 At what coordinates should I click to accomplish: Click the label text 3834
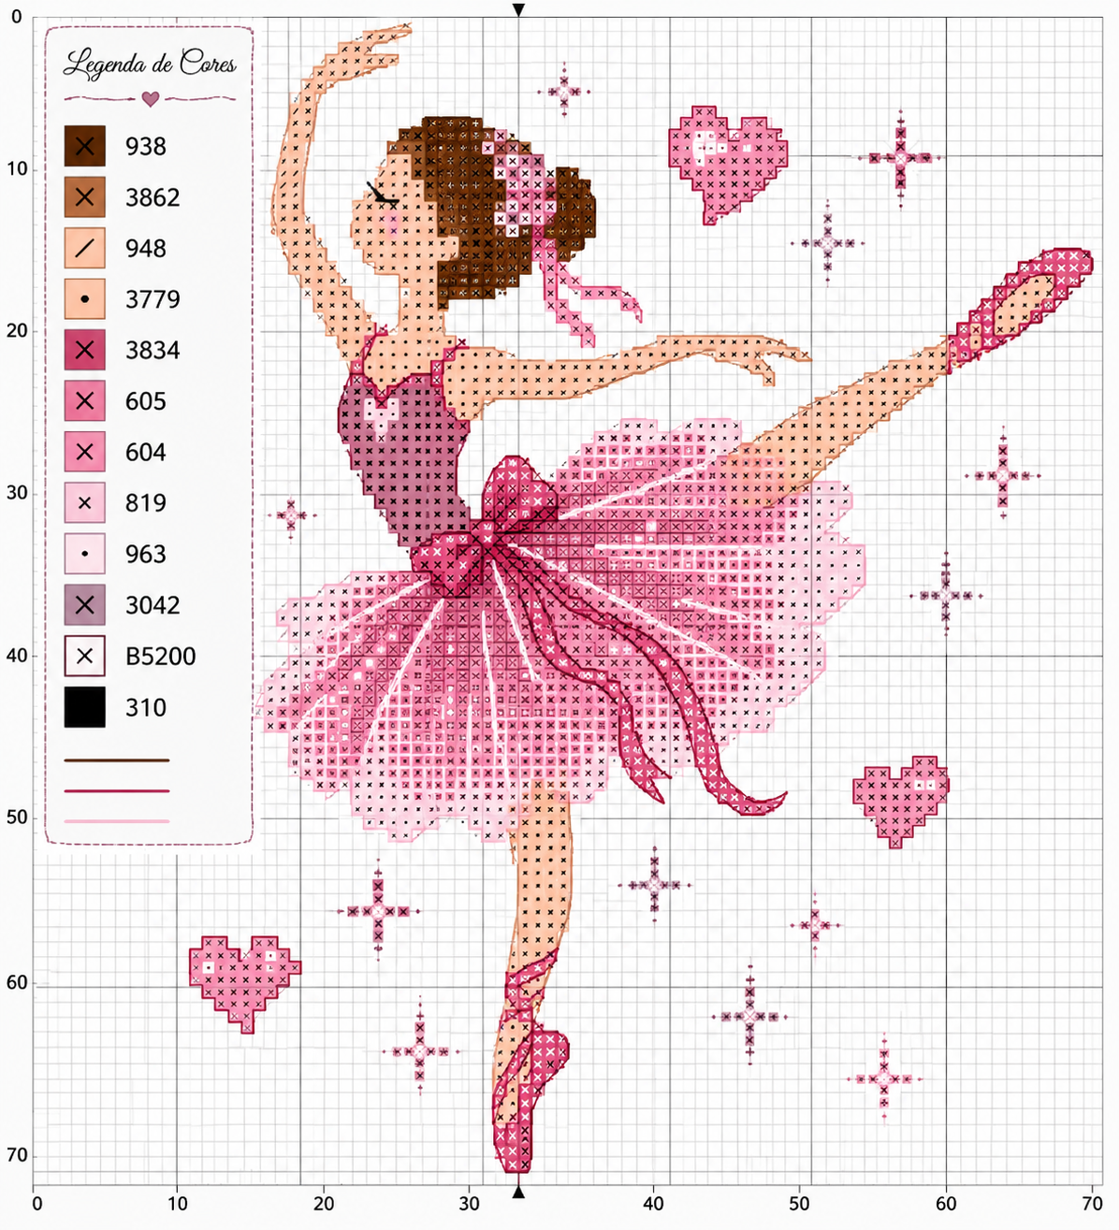pos(153,351)
